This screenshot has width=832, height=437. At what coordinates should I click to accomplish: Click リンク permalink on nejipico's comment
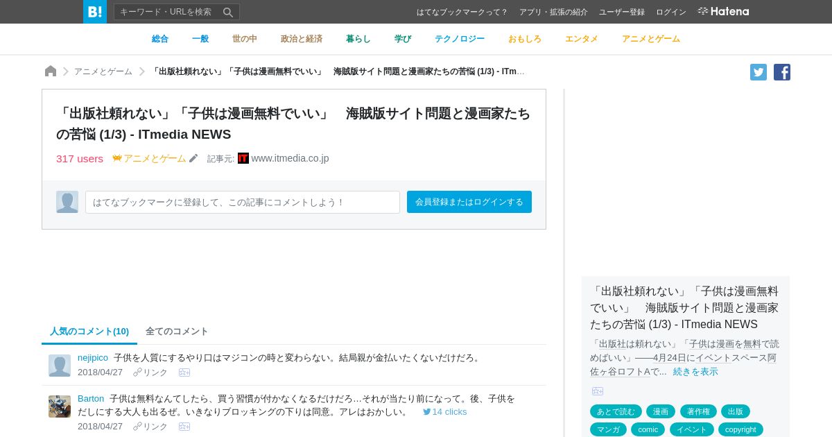(x=150, y=372)
